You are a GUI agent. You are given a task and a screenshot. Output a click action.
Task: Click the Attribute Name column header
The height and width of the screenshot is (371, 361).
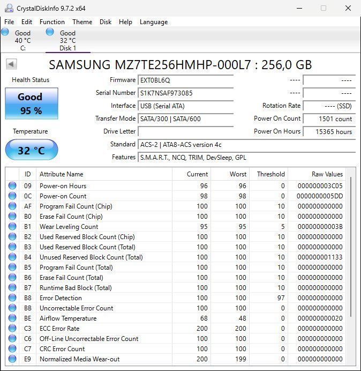pos(104,174)
